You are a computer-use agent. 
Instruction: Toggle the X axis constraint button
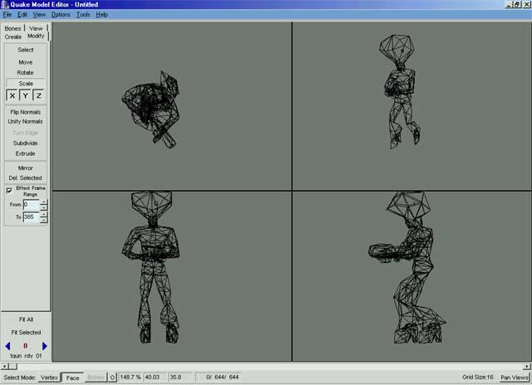tap(12, 95)
